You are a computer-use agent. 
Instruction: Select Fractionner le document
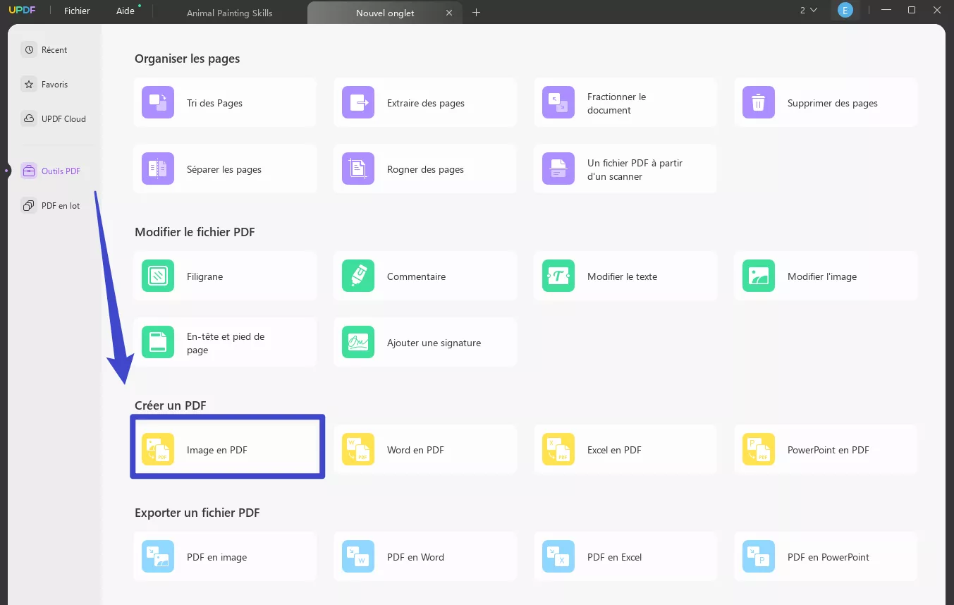[x=625, y=102]
